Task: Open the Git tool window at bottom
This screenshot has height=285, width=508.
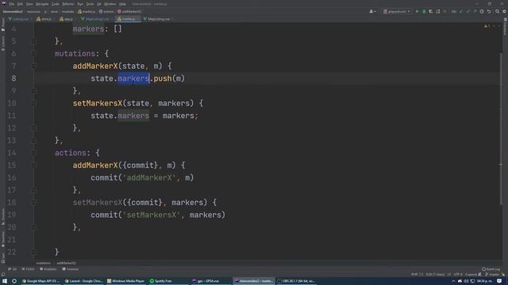Action: point(13,269)
